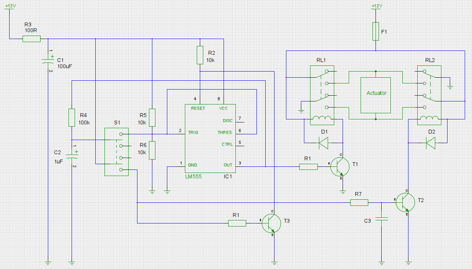The height and width of the screenshot is (269, 472).
Task: Select the R5 resistor symbol
Action: (152, 117)
